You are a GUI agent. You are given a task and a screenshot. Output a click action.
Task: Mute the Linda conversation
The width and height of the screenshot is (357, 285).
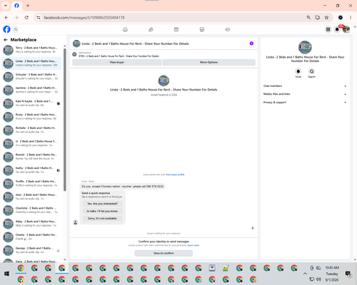(x=298, y=71)
